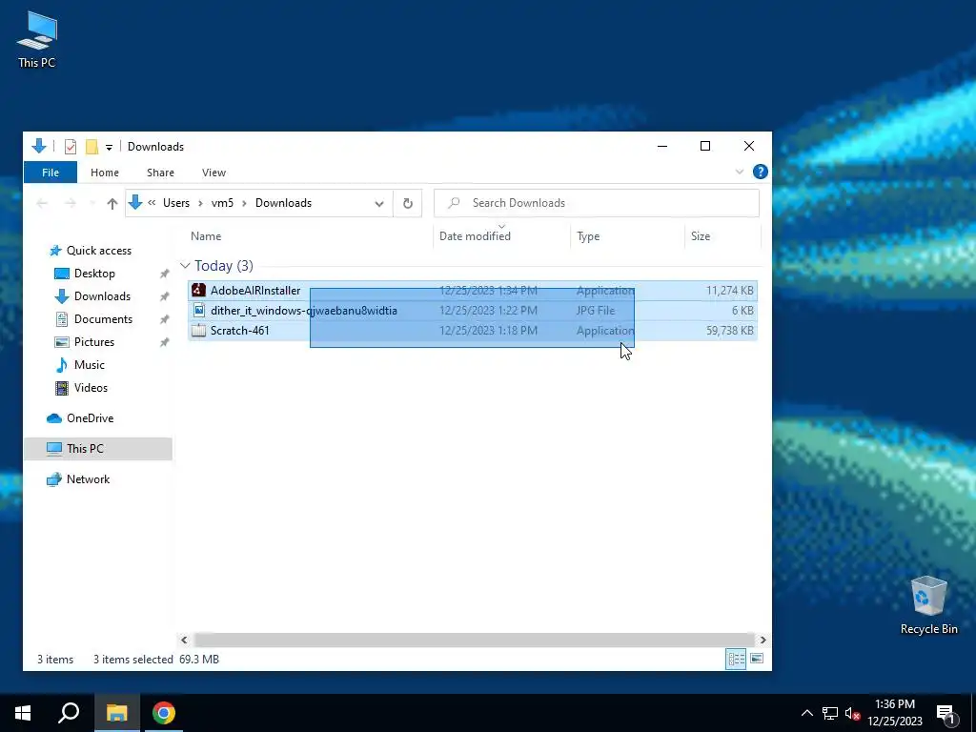Open the taskbar search icon
This screenshot has height=732, width=976.
tap(69, 713)
